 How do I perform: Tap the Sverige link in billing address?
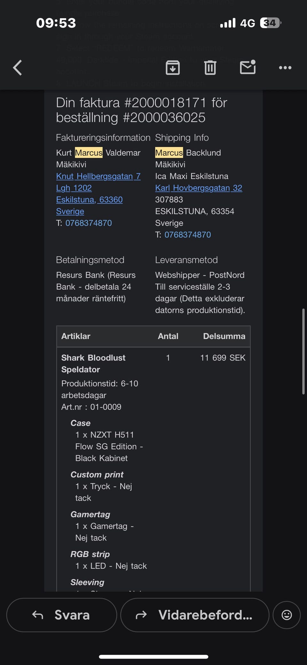coord(70,211)
